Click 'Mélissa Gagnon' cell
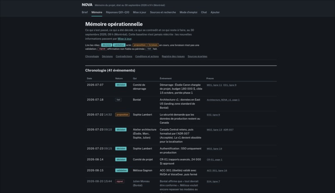Image resolution: width=335 pixels, height=193 pixels. coord(143,171)
